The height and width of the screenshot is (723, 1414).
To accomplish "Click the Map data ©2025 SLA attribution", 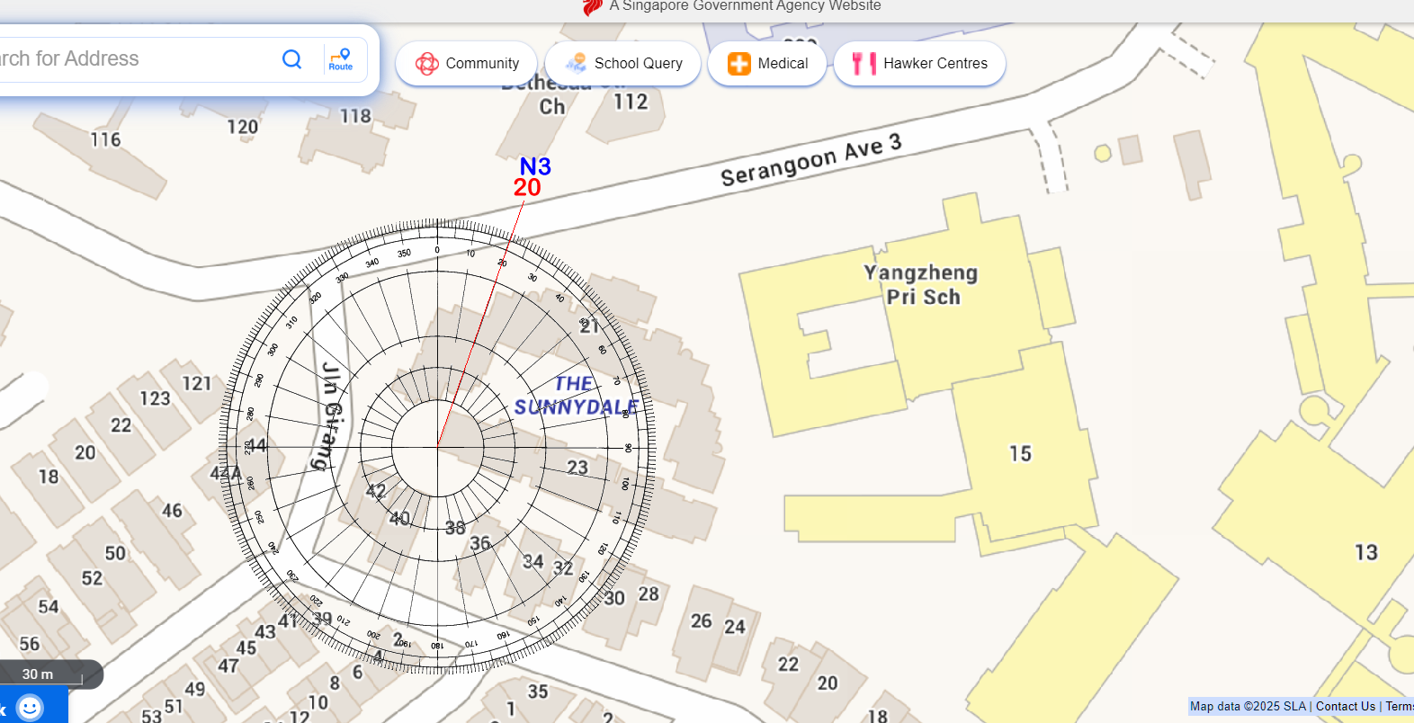I will pos(1248,707).
